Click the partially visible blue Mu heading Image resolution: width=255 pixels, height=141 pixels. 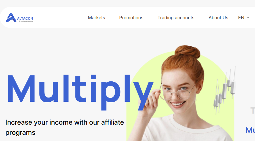coord(250,130)
